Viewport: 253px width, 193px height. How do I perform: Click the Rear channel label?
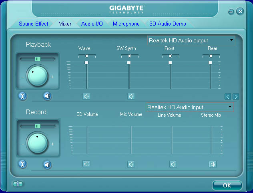coord(212,48)
